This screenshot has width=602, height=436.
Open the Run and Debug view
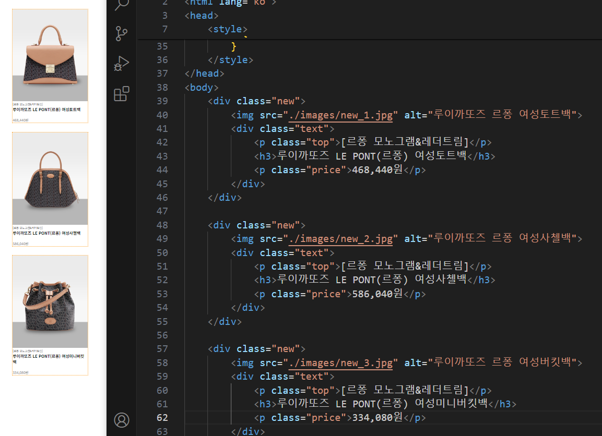pos(122,64)
